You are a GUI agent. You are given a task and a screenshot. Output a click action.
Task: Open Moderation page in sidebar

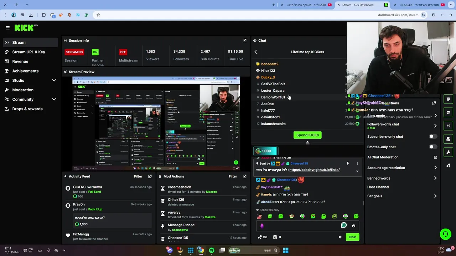point(30,90)
